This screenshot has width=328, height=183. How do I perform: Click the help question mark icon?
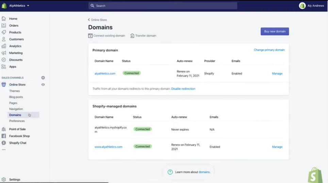(170, 172)
